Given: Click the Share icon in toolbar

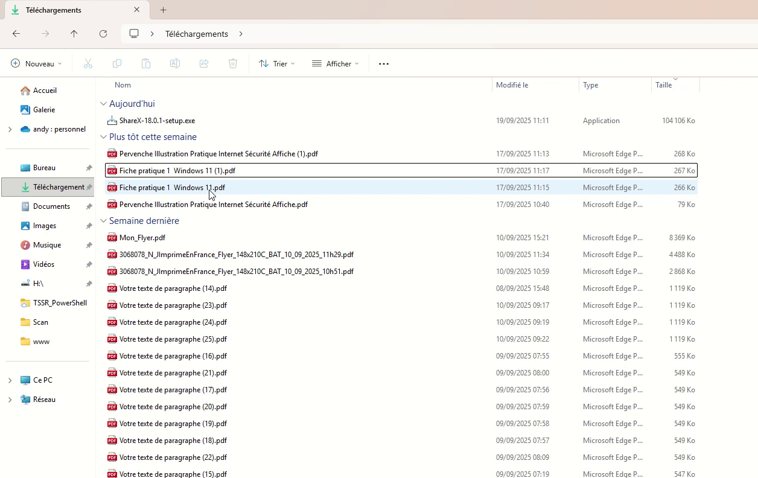Looking at the screenshot, I should click(204, 63).
